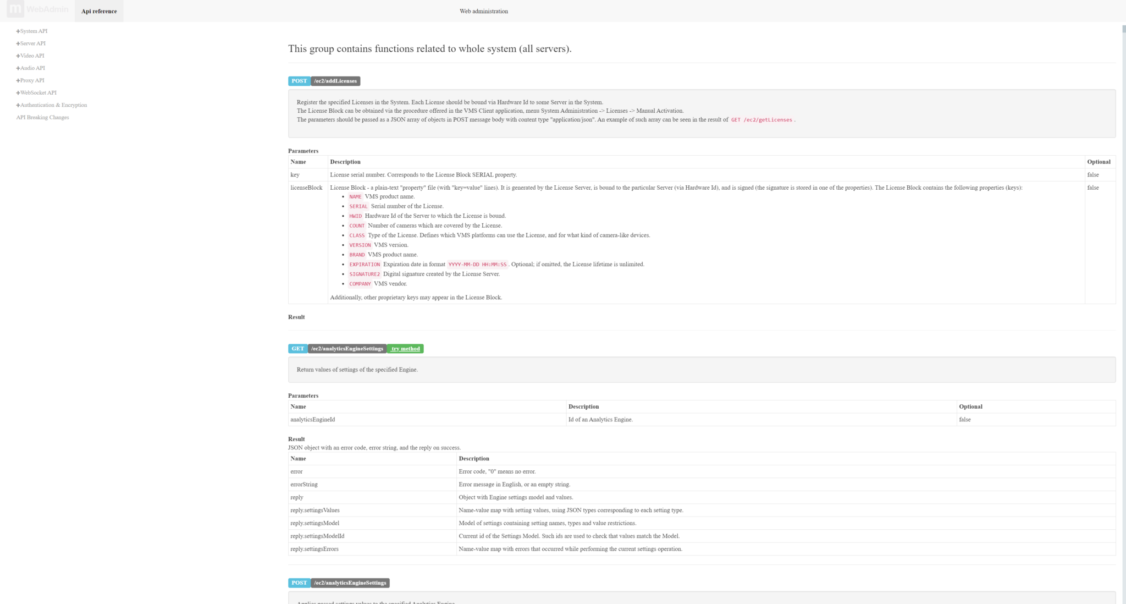1126x604 pixels.
Task: Click the try method button
Action: 405,349
